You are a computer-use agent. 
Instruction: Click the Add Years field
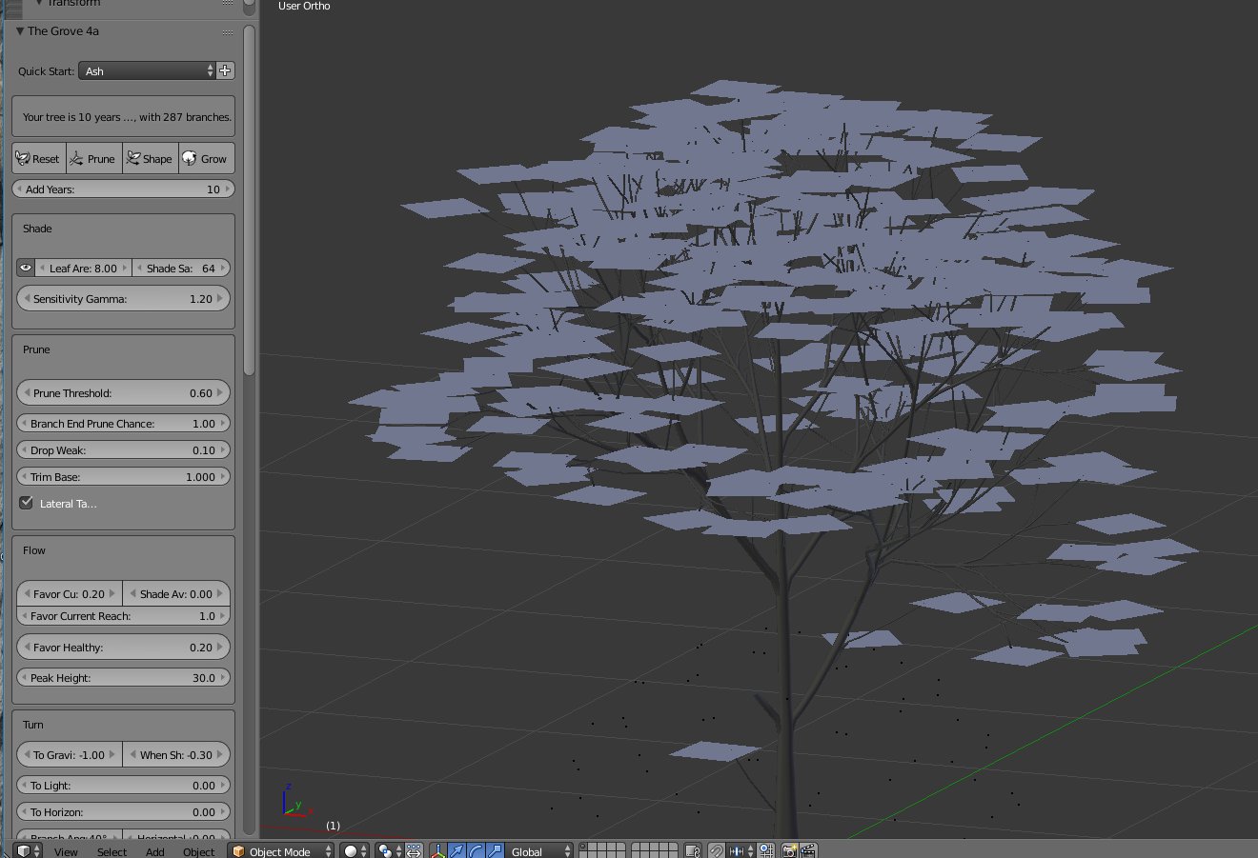pyautogui.click(x=123, y=190)
